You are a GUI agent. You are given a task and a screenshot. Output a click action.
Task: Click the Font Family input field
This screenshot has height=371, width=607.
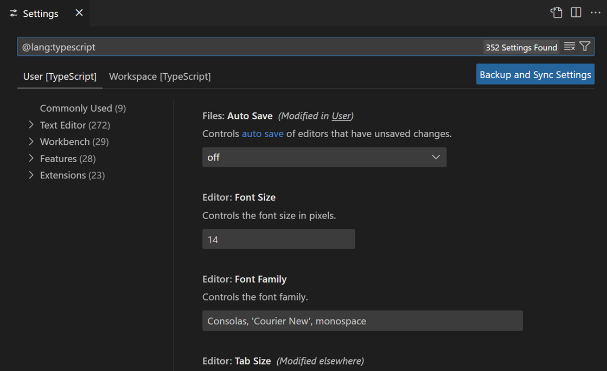(x=362, y=321)
